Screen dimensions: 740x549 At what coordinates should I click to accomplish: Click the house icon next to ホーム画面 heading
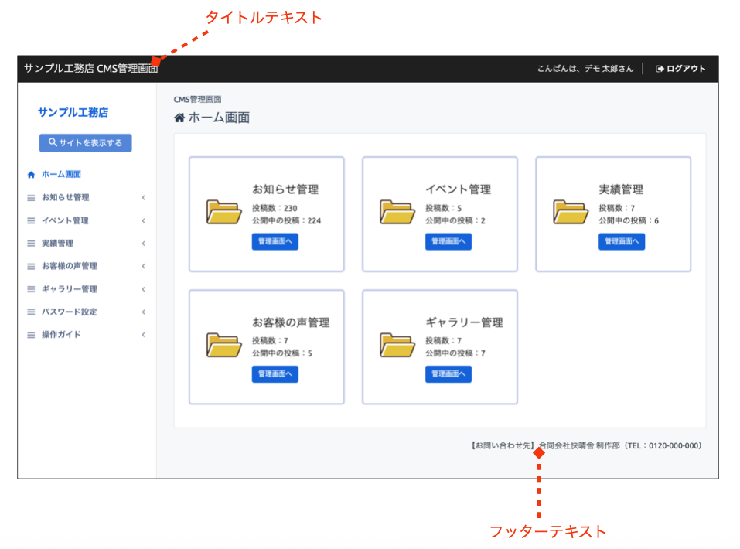pyautogui.click(x=179, y=118)
